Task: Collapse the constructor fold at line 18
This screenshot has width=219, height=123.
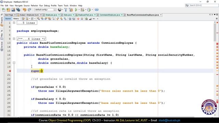Action: click(14, 63)
